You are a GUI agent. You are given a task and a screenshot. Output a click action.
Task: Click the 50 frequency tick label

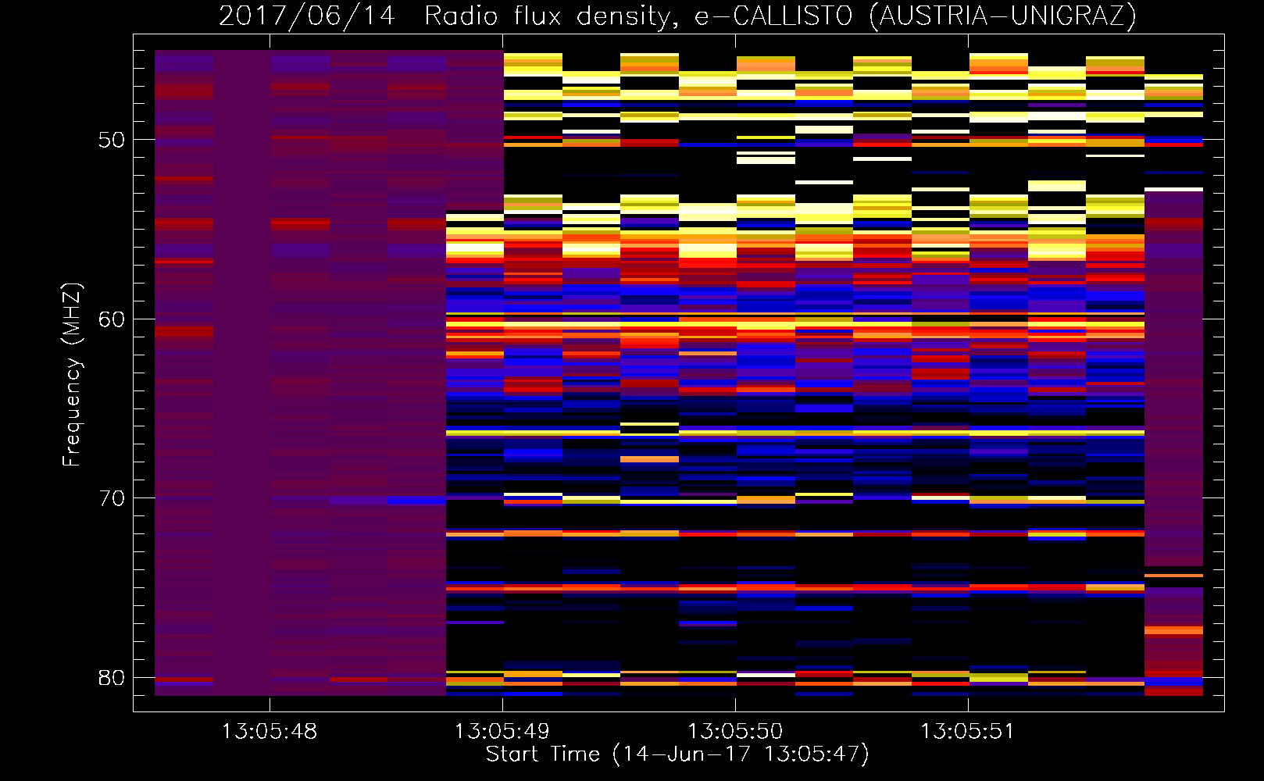[x=112, y=141]
